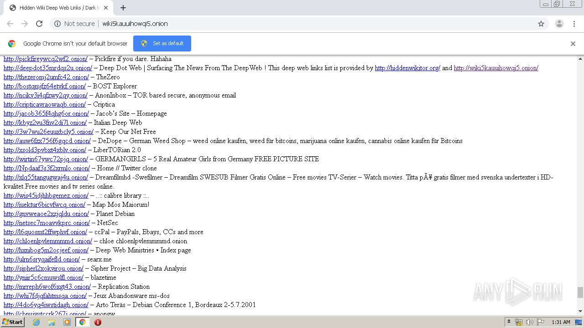584x328 pixels.
Task: Reload the current page
Action: [39, 24]
